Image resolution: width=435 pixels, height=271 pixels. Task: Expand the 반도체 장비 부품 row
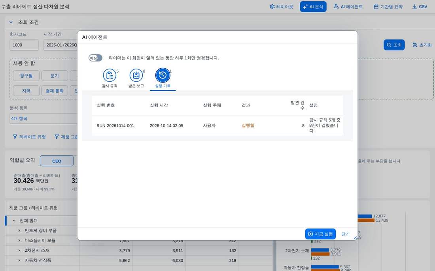(x=19, y=231)
